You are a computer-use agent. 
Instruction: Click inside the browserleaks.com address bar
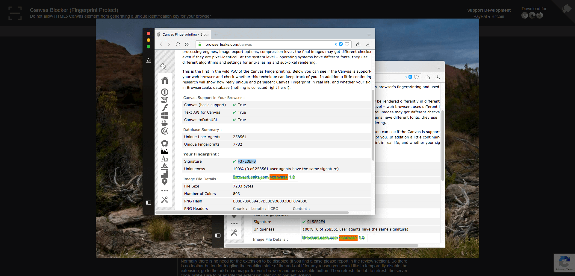pos(270,44)
